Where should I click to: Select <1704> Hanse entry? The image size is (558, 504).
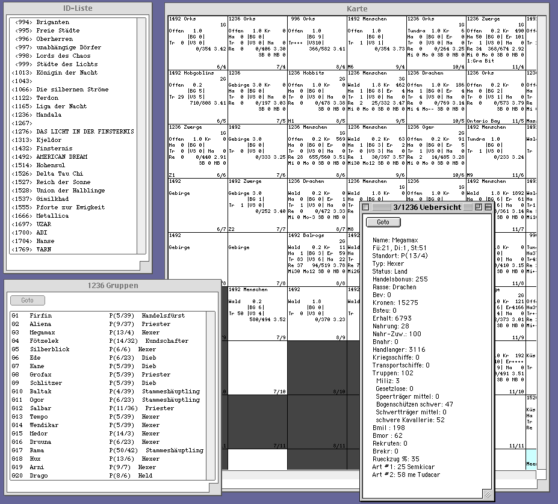(73, 241)
